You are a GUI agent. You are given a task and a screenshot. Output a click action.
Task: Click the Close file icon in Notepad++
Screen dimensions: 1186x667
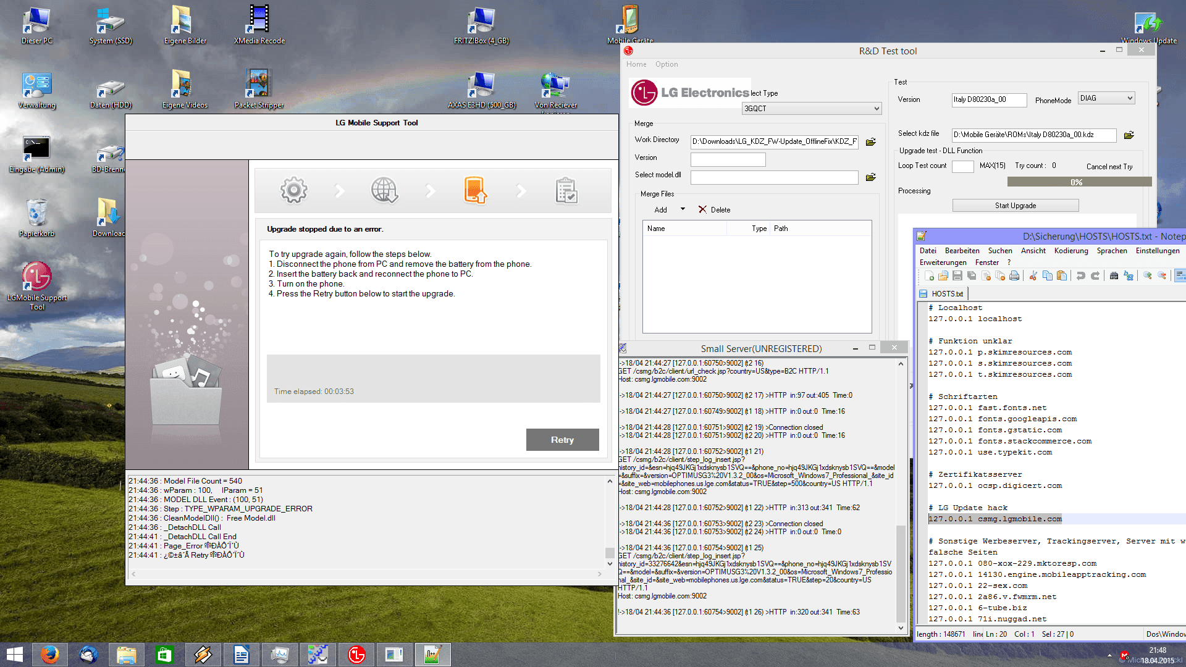(986, 275)
